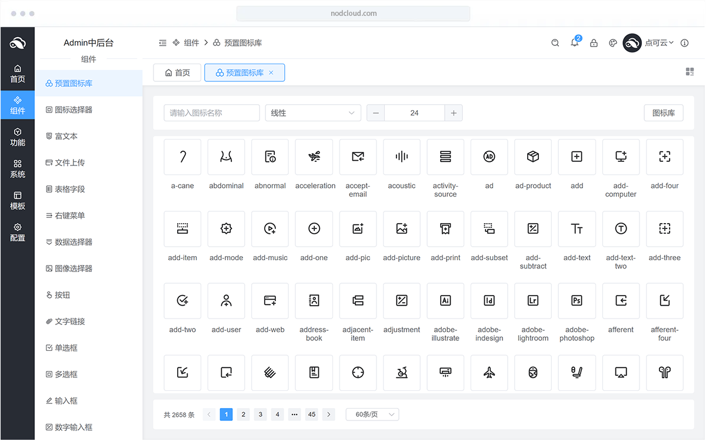Increase icon size with plus button

click(x=453, y=113)
